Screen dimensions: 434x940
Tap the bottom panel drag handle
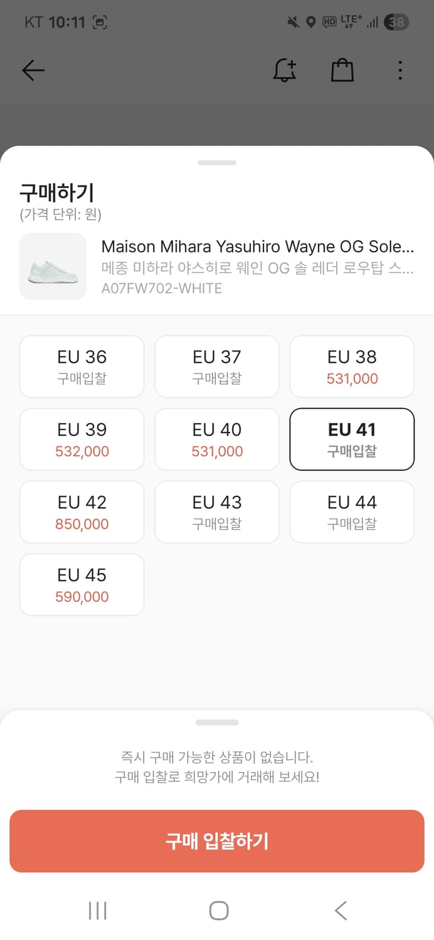coord(217,723)
